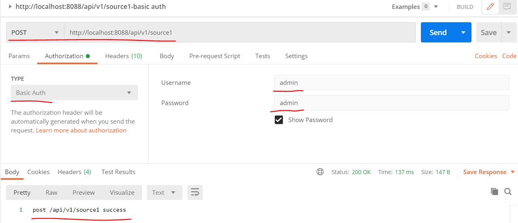Click the Username input field
Viewport: 518px width, 223px height.
tap(391, 83)
